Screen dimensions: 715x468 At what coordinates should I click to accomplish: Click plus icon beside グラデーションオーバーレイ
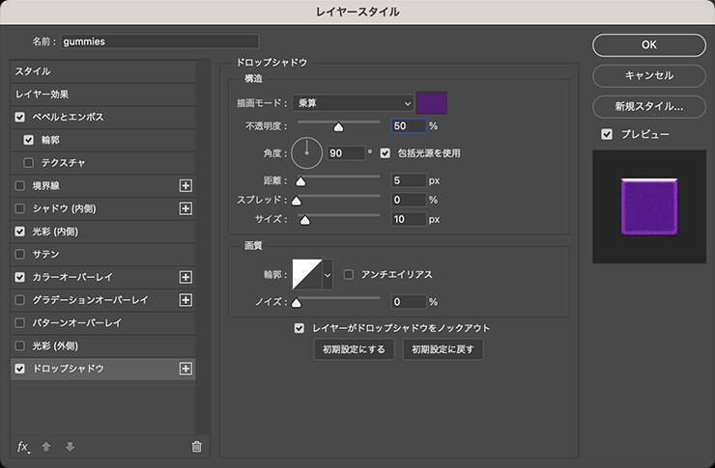186,300
